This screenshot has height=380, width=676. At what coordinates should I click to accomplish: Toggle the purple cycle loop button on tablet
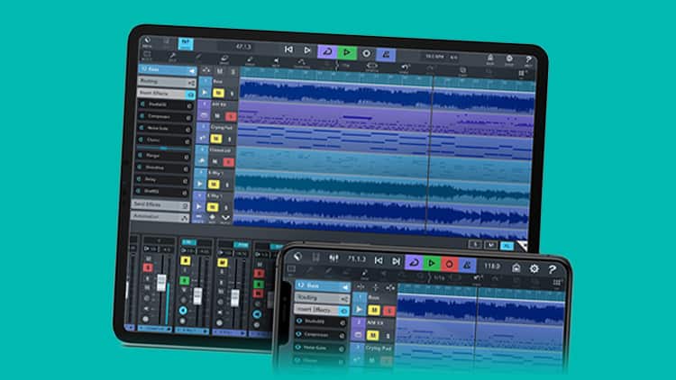pos(327,51)
